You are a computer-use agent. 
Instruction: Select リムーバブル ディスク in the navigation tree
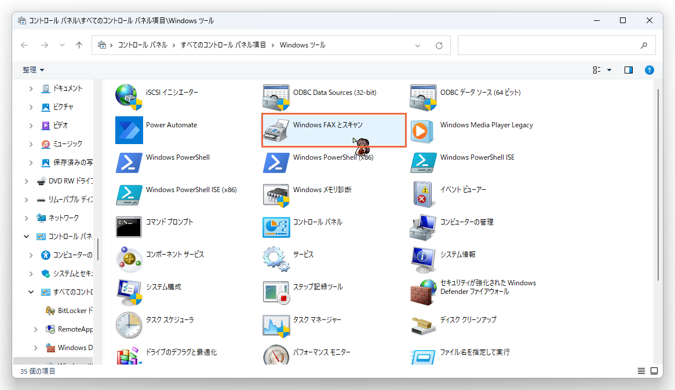[x=64, y=200]
